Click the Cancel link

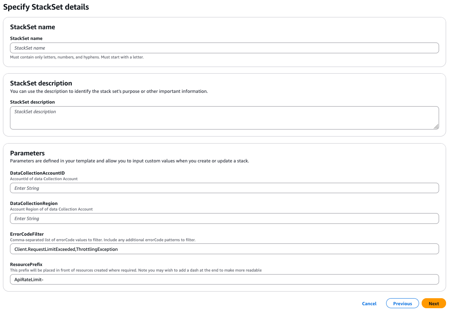(x=369, y=303)
